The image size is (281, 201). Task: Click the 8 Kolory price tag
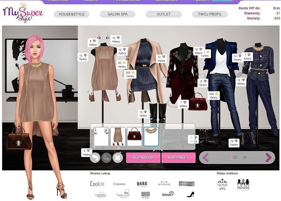point(86,152)
